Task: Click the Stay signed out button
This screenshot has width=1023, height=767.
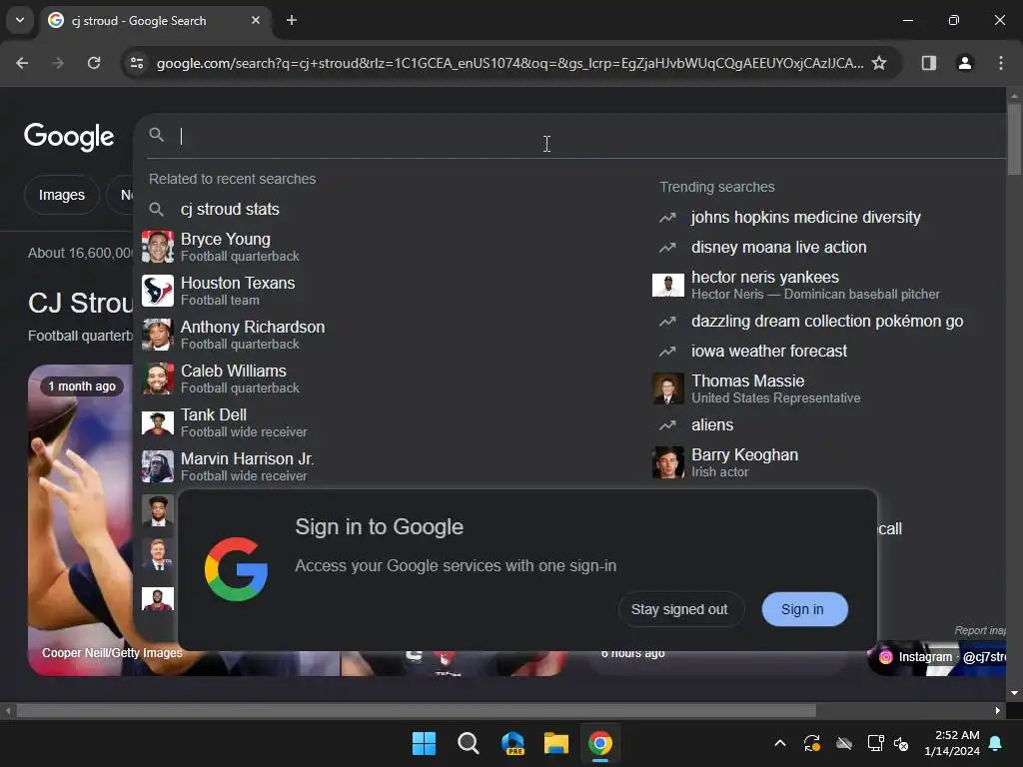Action: [679, 609]
